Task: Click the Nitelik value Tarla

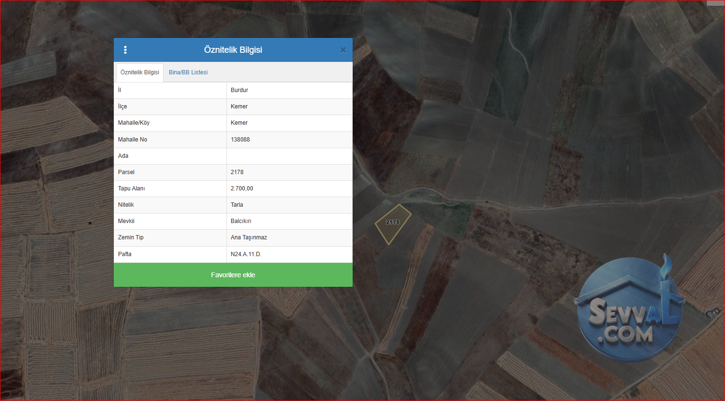Action: click(x=237, y=205)
